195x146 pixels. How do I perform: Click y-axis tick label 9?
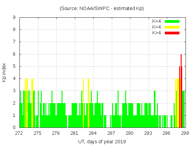tap(14, 17)
